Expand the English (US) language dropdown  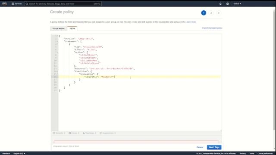coord(19,153)
